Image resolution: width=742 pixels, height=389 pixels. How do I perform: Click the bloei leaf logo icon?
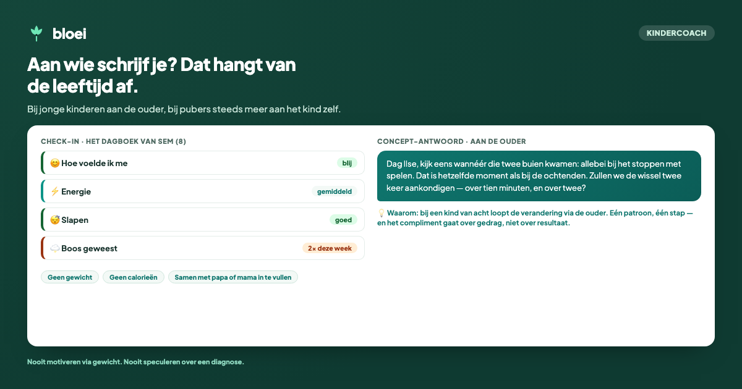coord(36,33)
